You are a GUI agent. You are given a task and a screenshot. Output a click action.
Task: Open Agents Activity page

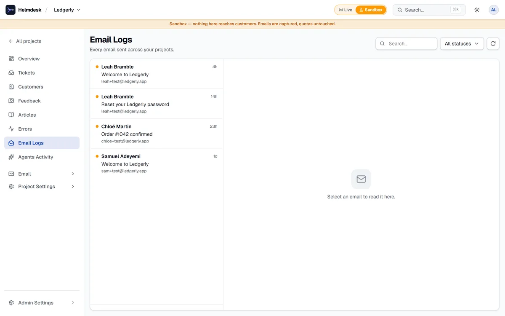pyautogui.click(x=42, y=157)
